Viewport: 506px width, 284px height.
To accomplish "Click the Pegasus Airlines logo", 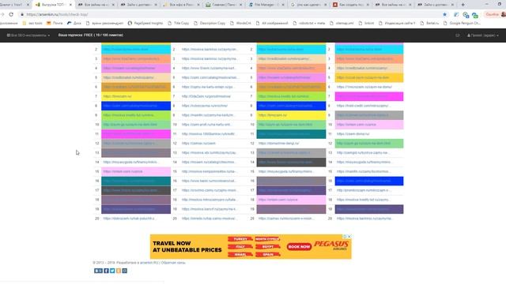I will coord(331,245).
